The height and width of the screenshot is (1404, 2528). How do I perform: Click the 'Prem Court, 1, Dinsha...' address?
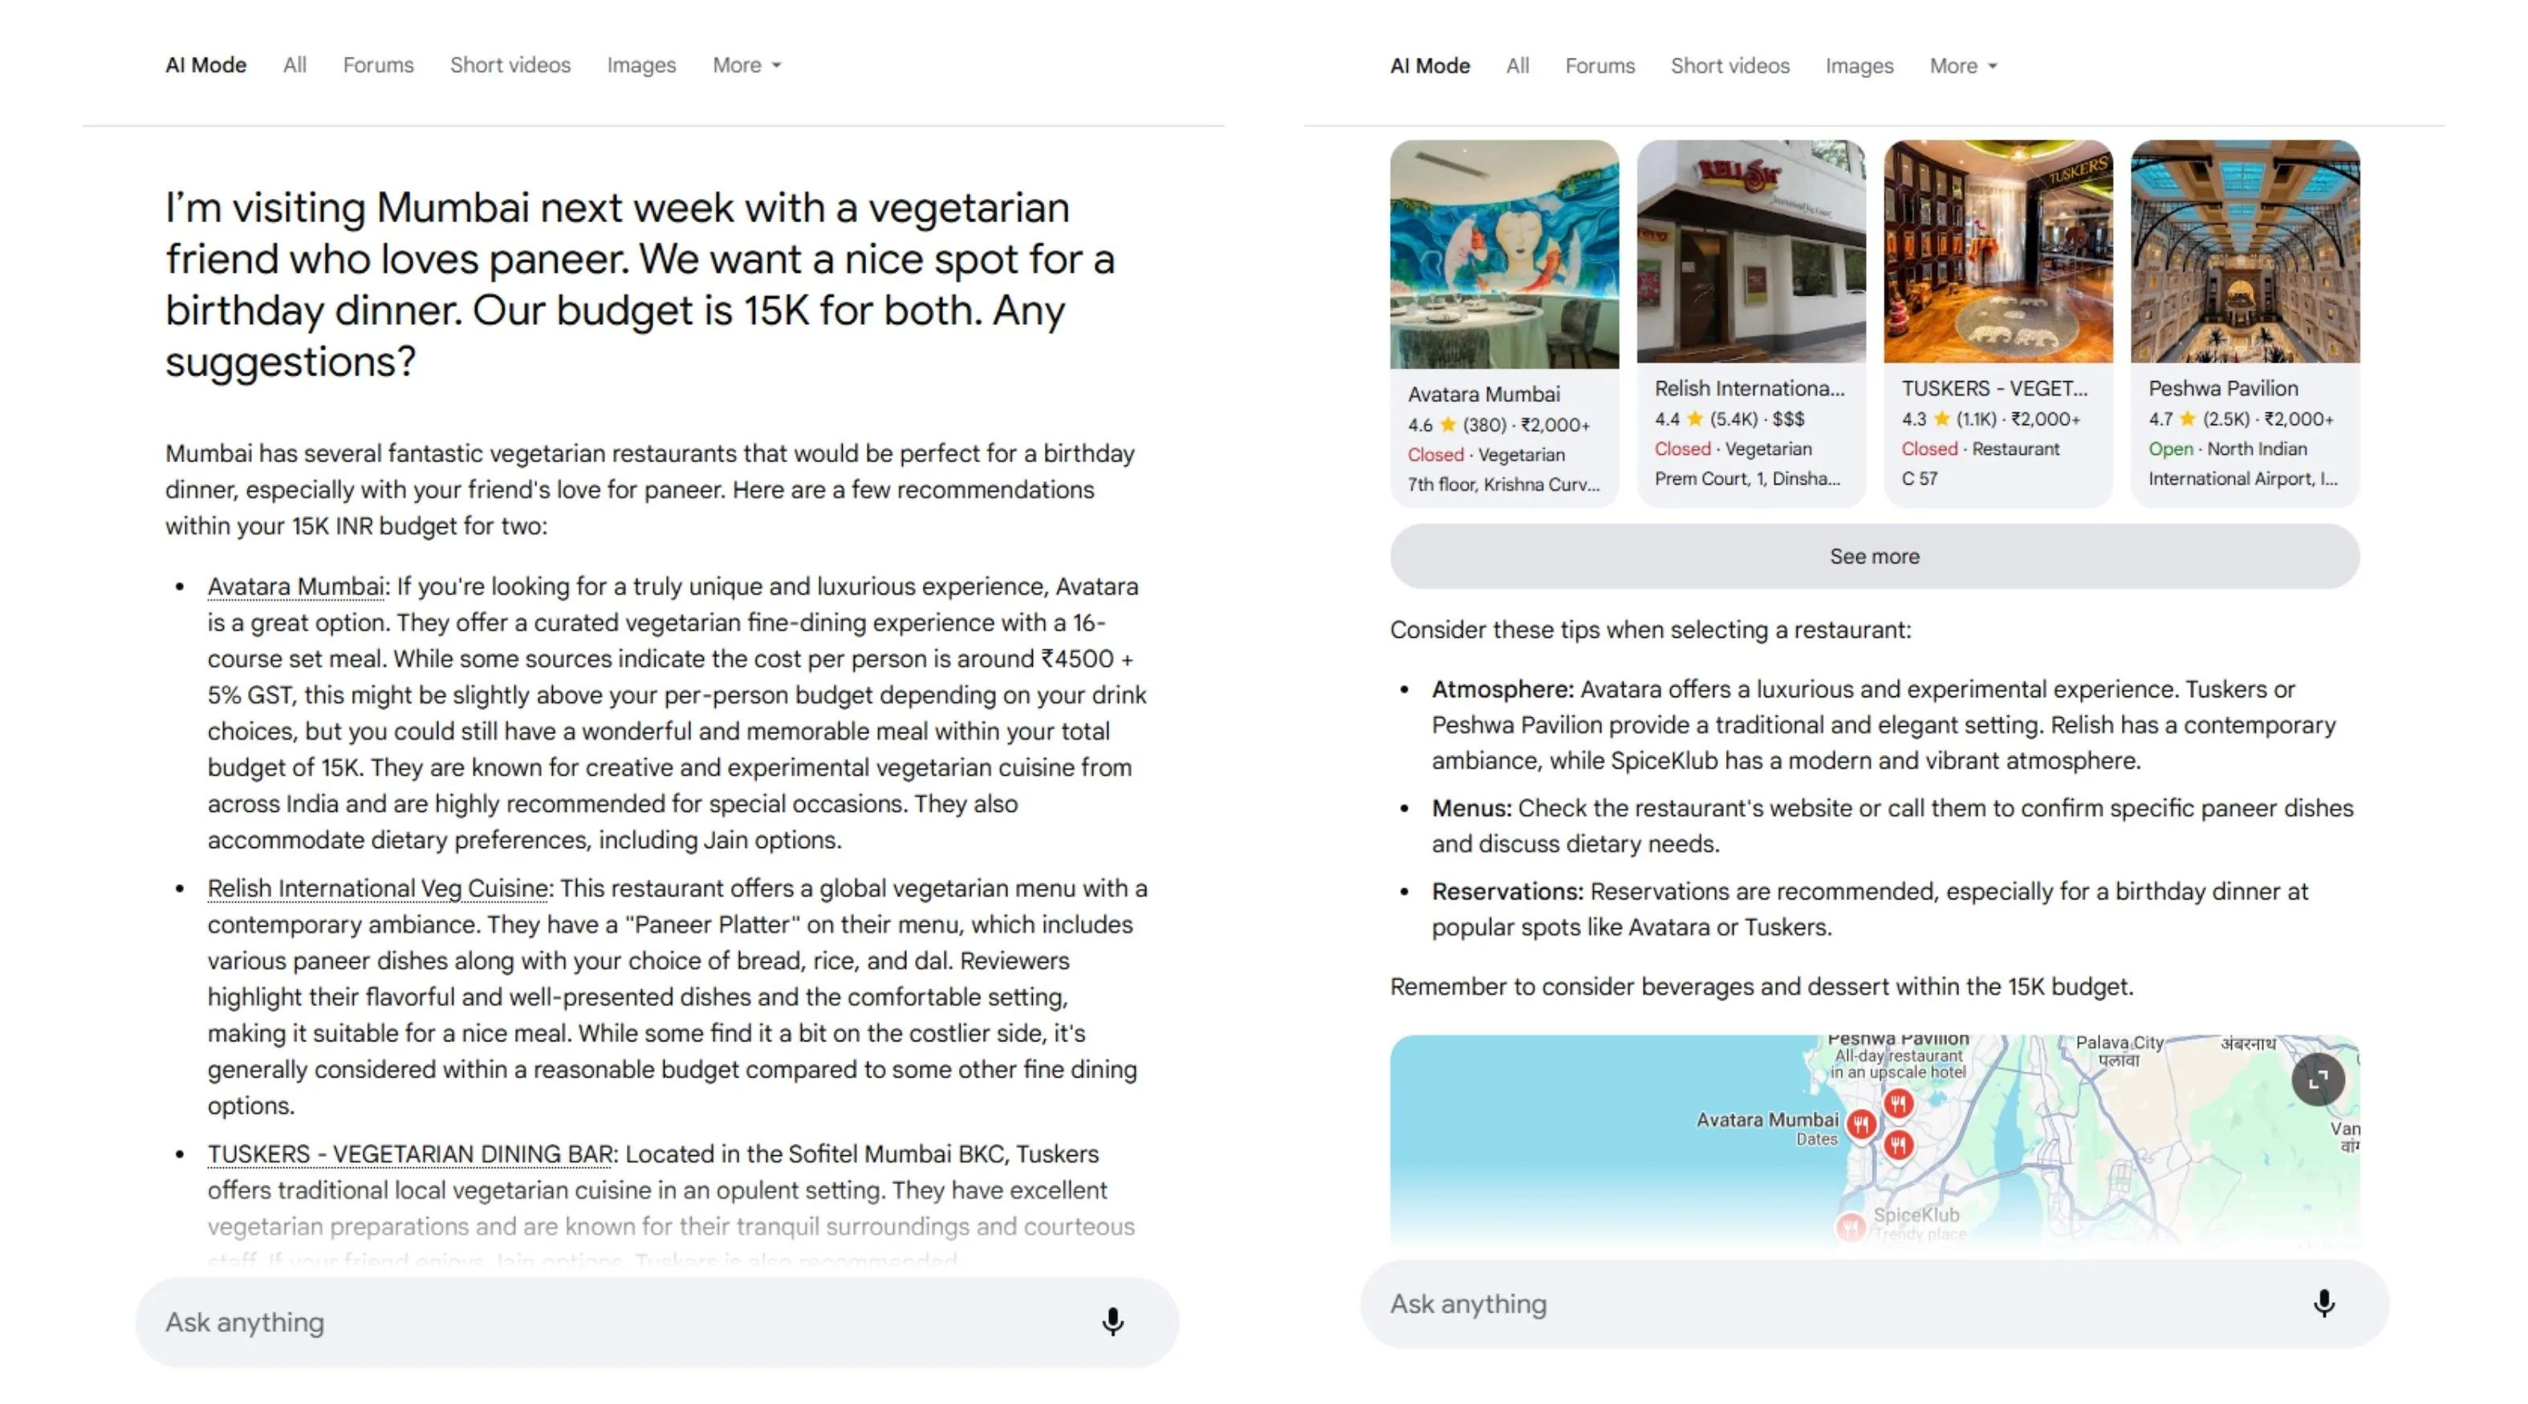coord(1747,479)
